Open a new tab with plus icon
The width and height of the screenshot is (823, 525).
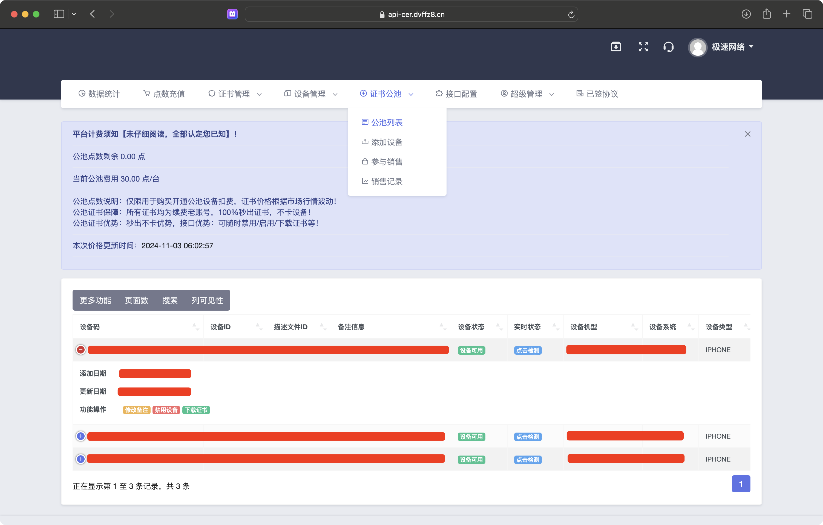787,14
